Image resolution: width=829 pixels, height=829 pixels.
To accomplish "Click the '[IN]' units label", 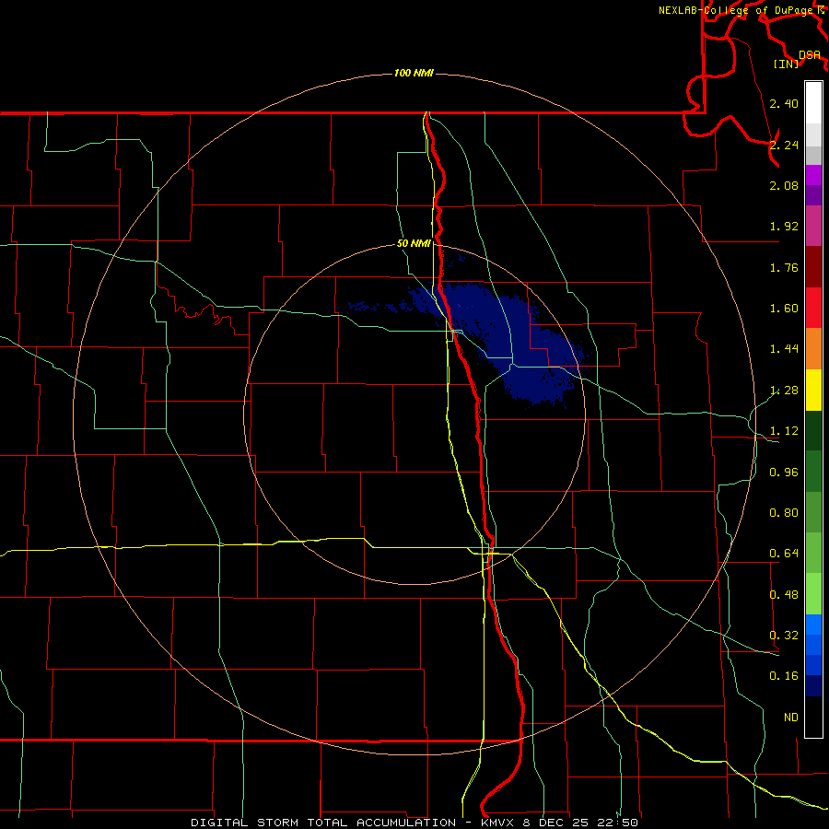I will coord(787,64).
